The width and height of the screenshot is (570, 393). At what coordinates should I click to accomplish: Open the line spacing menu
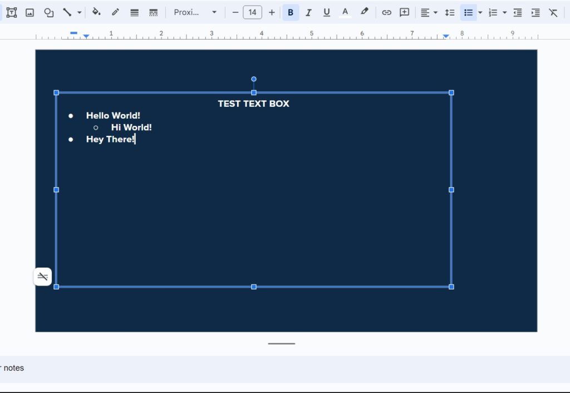[450, 12]
